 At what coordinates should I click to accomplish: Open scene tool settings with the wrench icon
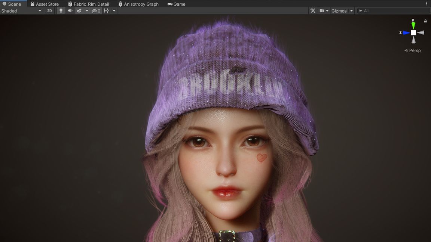pos(313,10)
